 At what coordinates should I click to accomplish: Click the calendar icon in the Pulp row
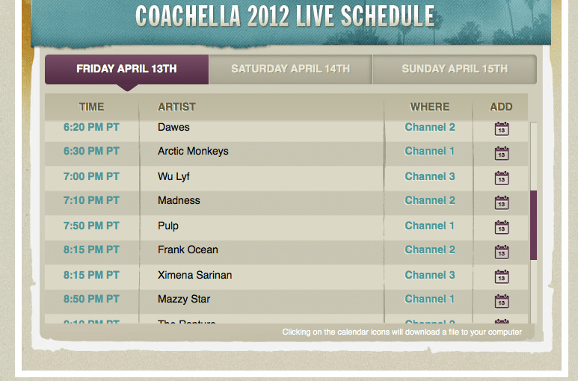point(501,227)
